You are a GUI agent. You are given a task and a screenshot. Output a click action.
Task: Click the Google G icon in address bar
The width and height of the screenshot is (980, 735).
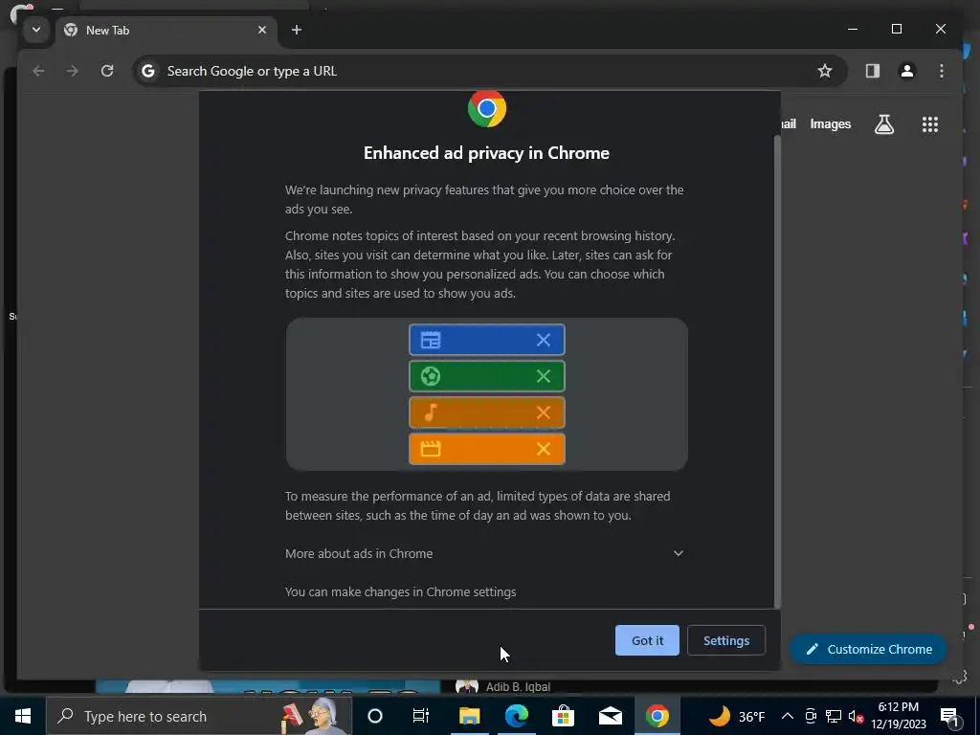(148, 71)
